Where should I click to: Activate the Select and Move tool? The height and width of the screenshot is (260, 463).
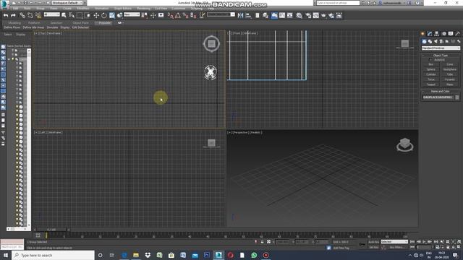(96, 15)
